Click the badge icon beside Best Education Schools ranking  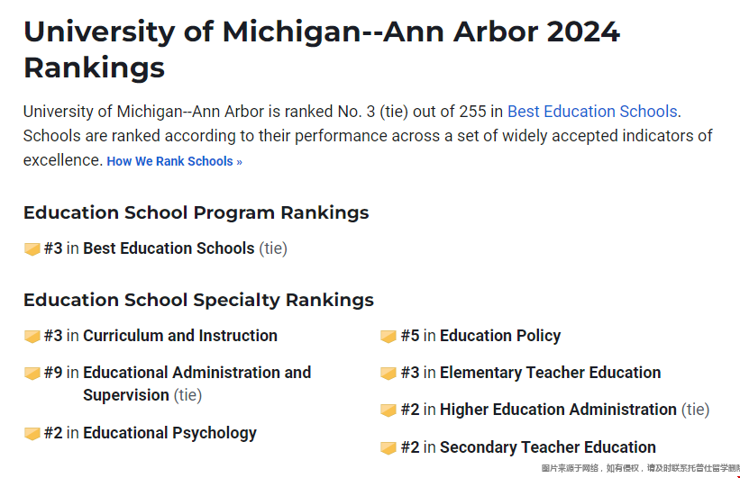click(x=32, y=248)
